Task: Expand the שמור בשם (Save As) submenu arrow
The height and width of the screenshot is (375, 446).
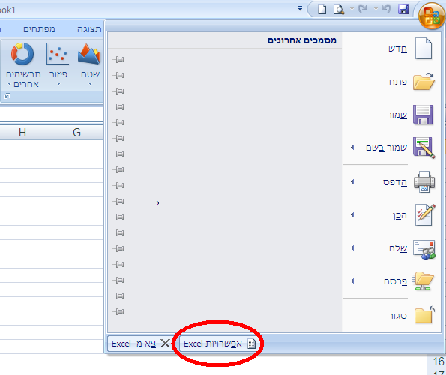Action: pyautogui.click(x=352, y=148)
